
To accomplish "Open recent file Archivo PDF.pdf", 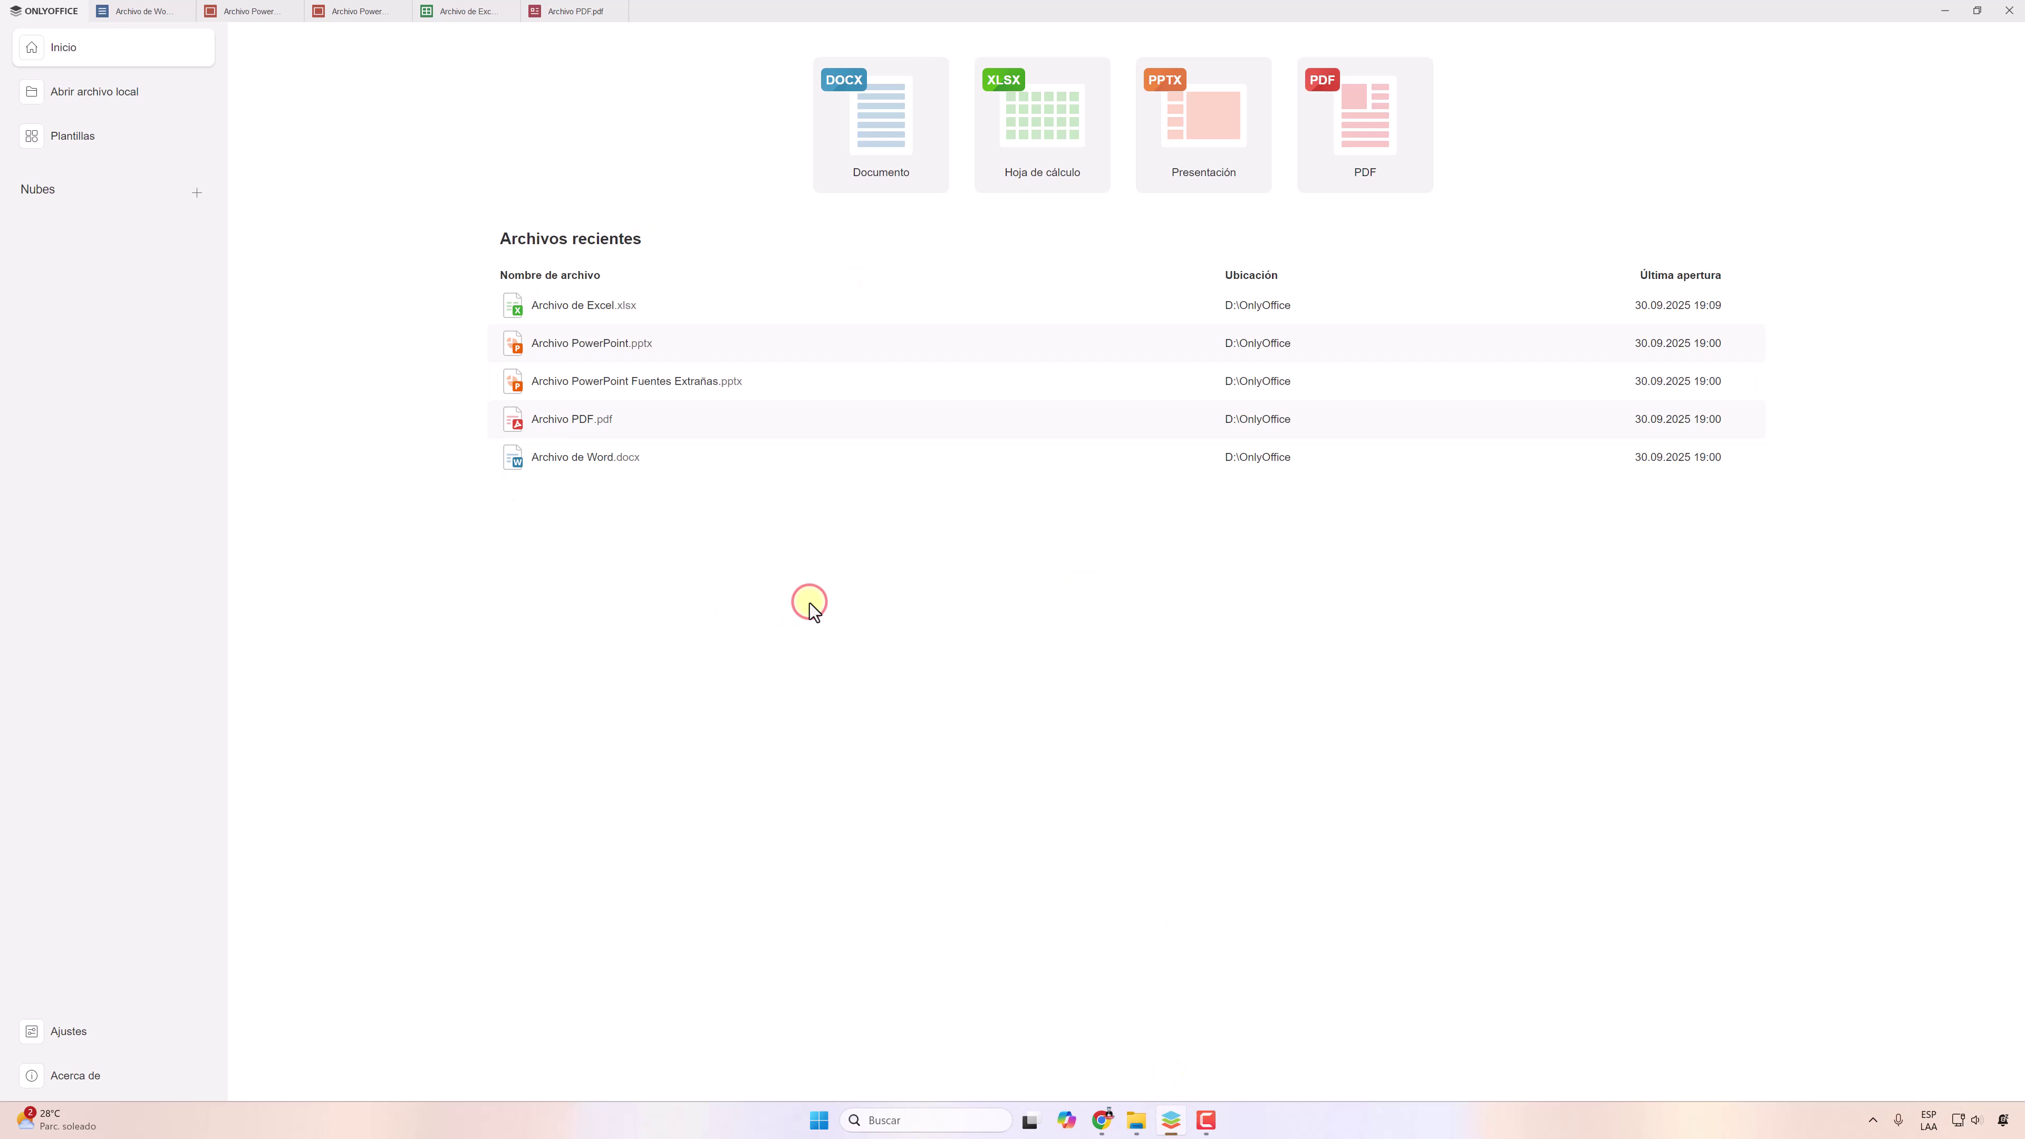I will [572, 419].
